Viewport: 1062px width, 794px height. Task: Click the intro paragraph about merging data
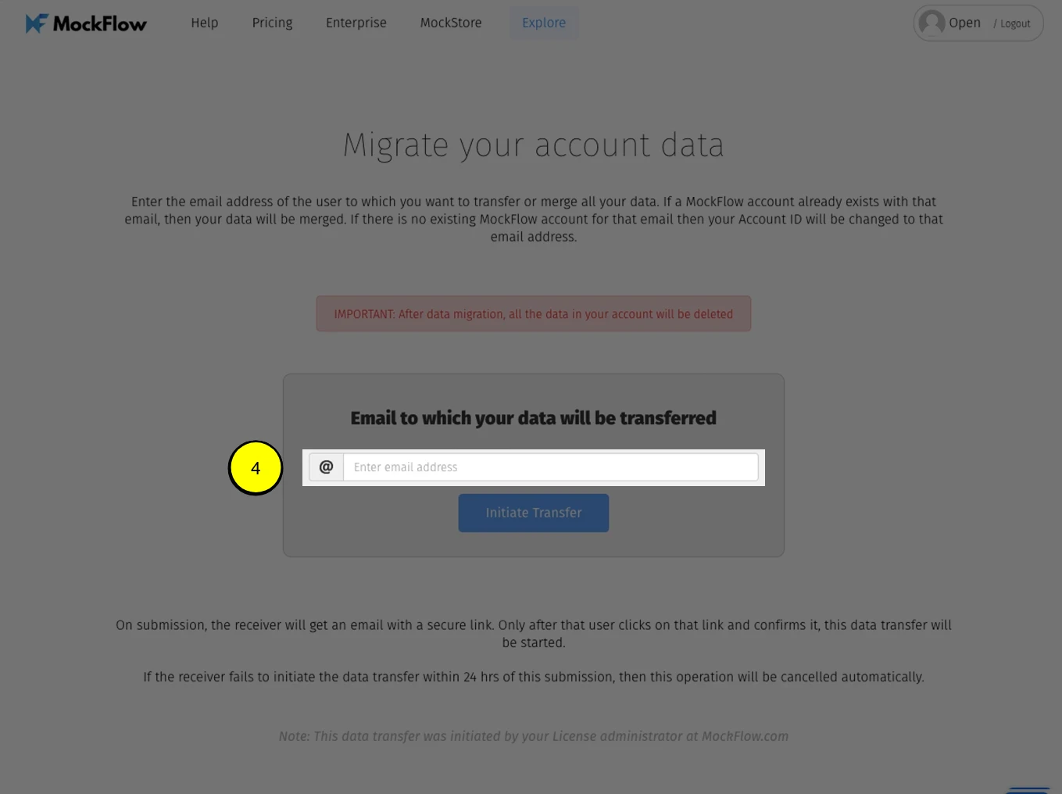pyautogui.click(x=534, y=219)
